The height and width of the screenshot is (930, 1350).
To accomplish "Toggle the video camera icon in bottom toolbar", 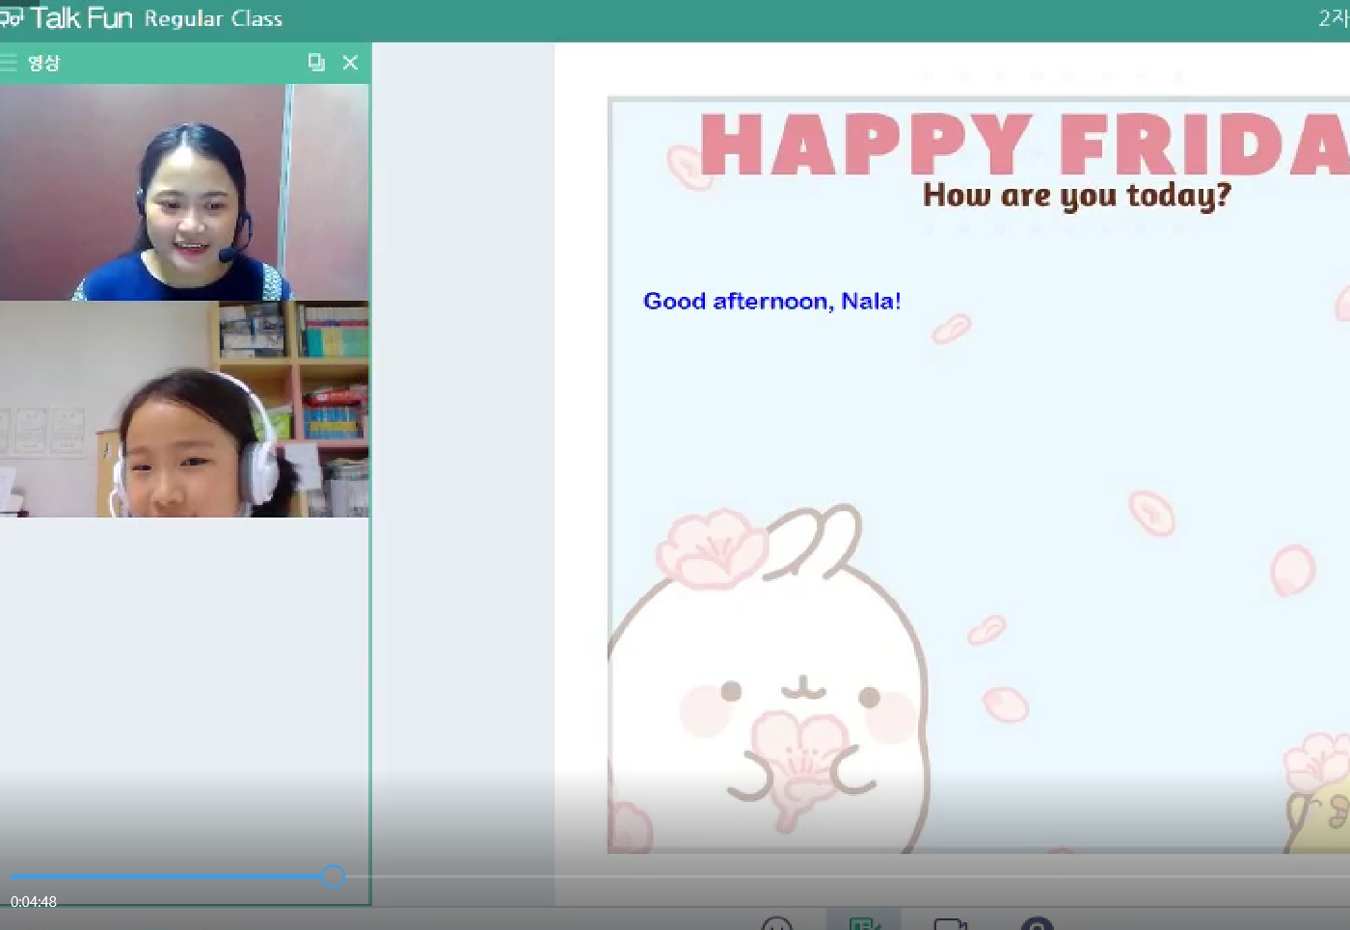I will point(950,923).
